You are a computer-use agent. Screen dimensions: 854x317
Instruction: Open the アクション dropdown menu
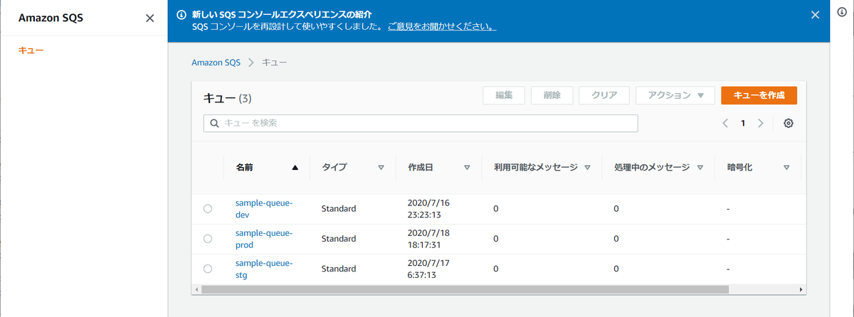pyautogui.click(x=675, y=95)
